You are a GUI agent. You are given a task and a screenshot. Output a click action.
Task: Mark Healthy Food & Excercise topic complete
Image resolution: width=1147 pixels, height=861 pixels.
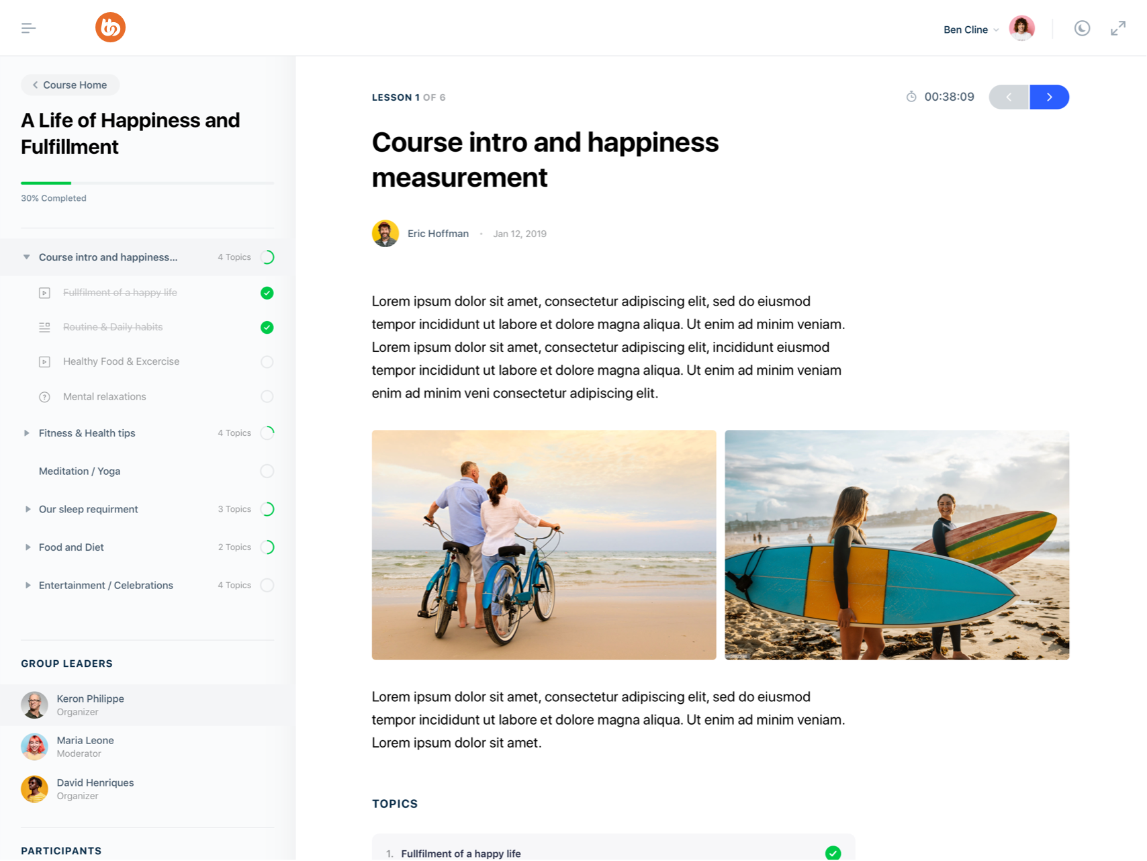click(x=267, y=362)
